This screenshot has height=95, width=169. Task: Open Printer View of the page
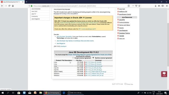click(129, 84)
